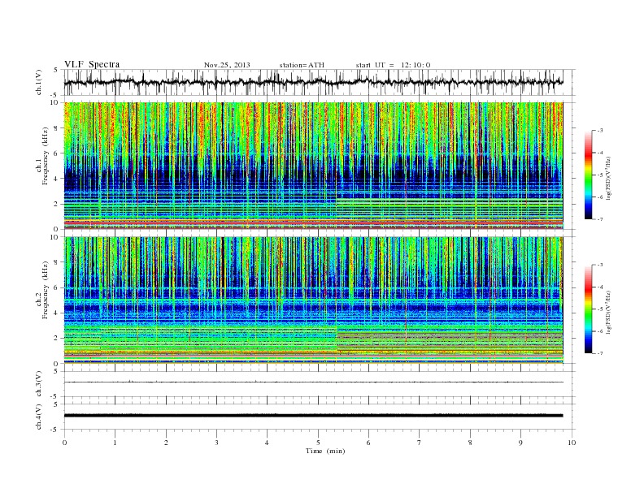Click the flat ch.3 voltage trace
The height and width of the screenshot is (497, 644).
(x=313, y=382)
